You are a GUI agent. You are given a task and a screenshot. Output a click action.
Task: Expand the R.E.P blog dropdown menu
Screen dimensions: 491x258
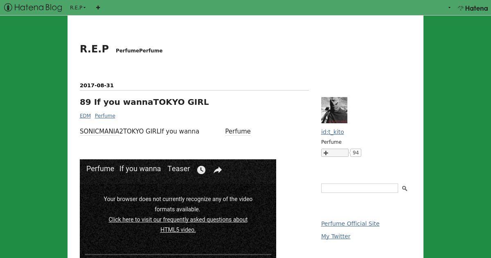pyautogui.click(x=78, y=7)
